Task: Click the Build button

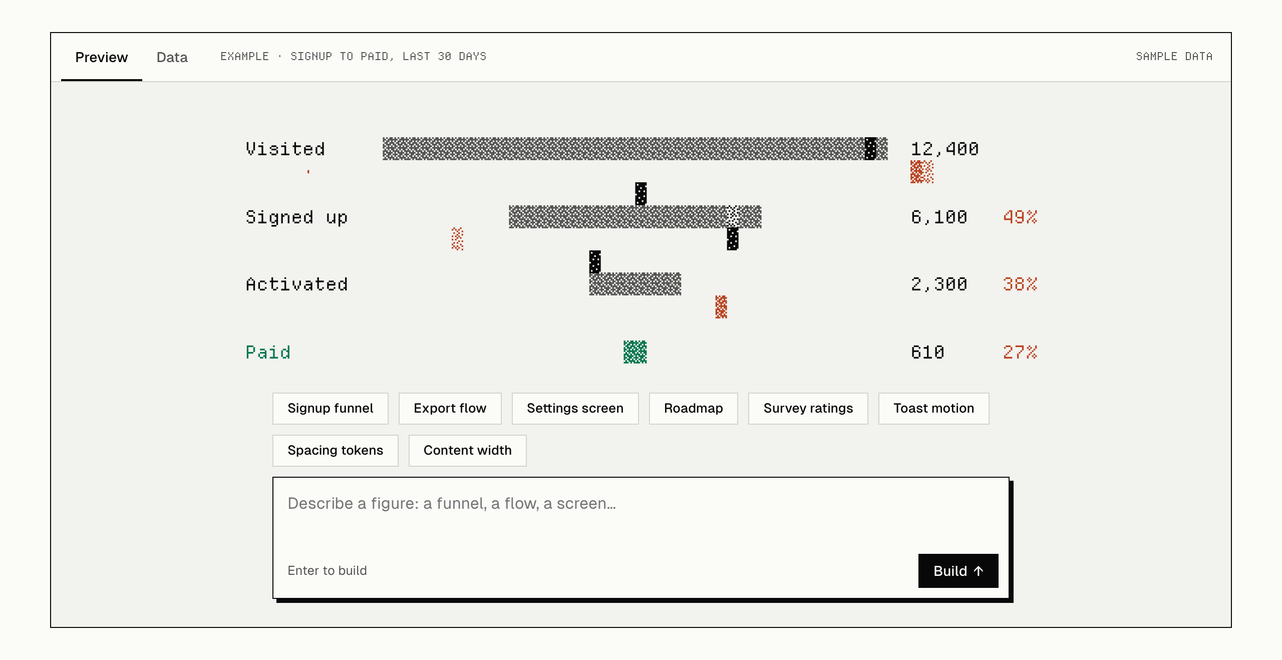Action: coord(958,571)
